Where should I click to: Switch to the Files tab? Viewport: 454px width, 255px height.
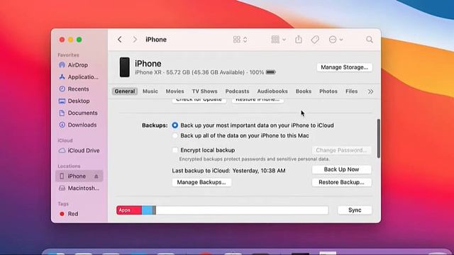pyautogui.click(x=352, y=91)
